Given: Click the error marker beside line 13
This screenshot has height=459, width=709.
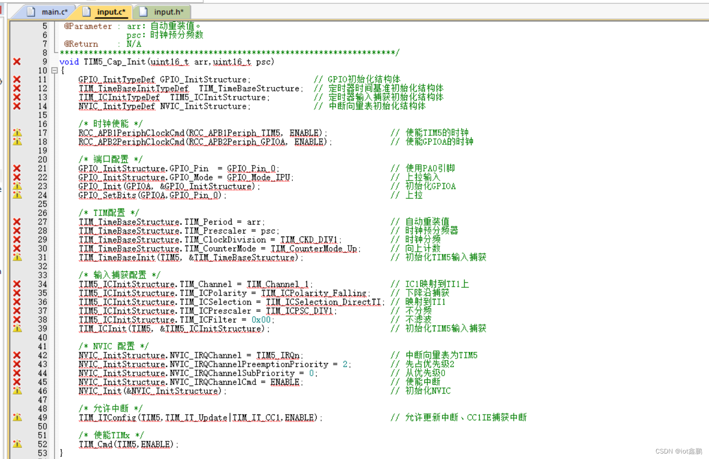Looking at the screenshot, I should 17,97.
